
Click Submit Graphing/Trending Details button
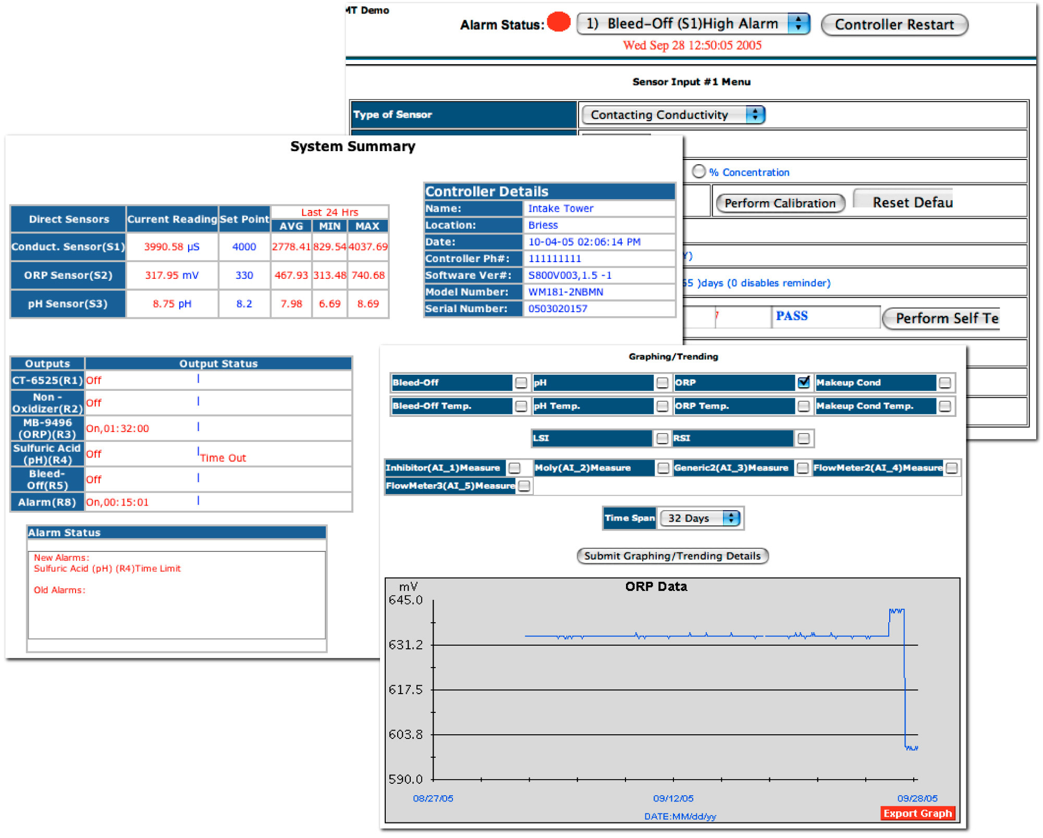click(672, 556)
